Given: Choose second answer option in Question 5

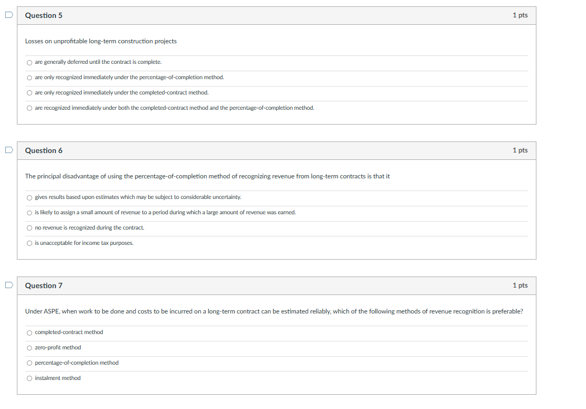Looking at the screenshot, I should [x=30, y=78].
